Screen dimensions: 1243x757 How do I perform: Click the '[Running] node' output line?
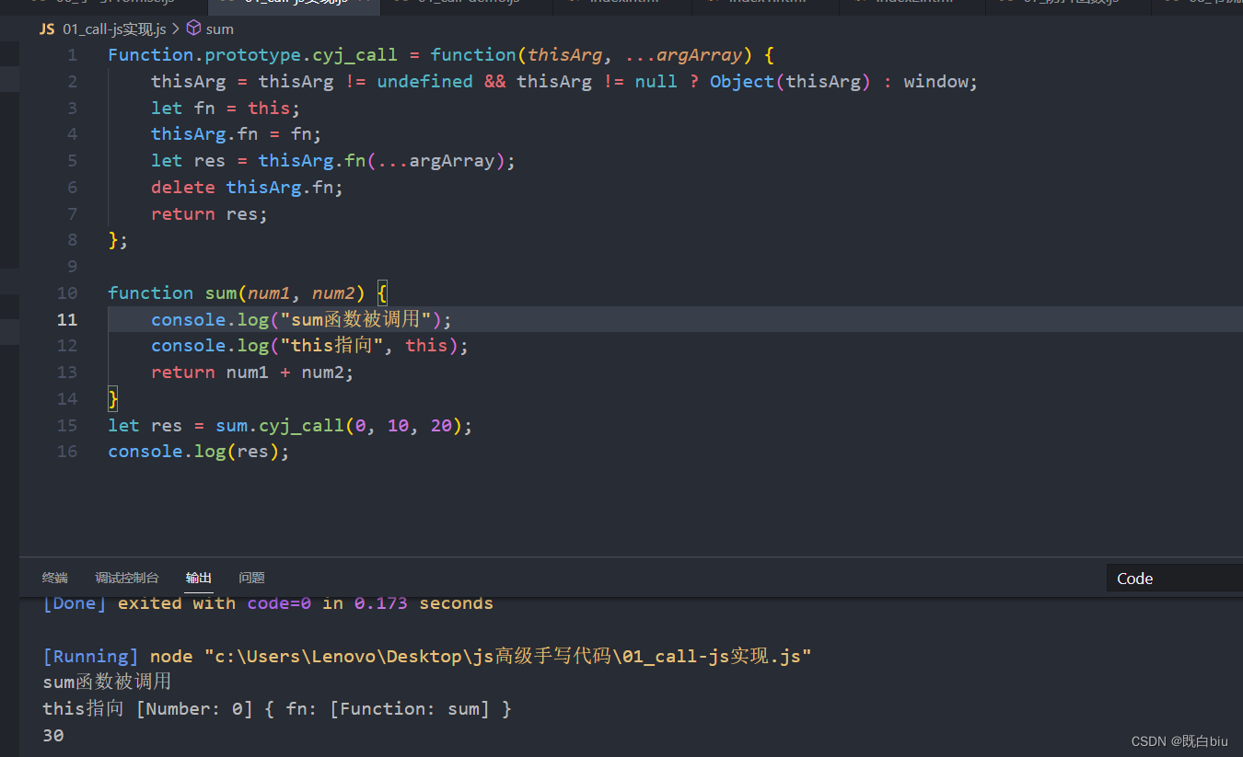pyautogui.click(x=427, y=657)
